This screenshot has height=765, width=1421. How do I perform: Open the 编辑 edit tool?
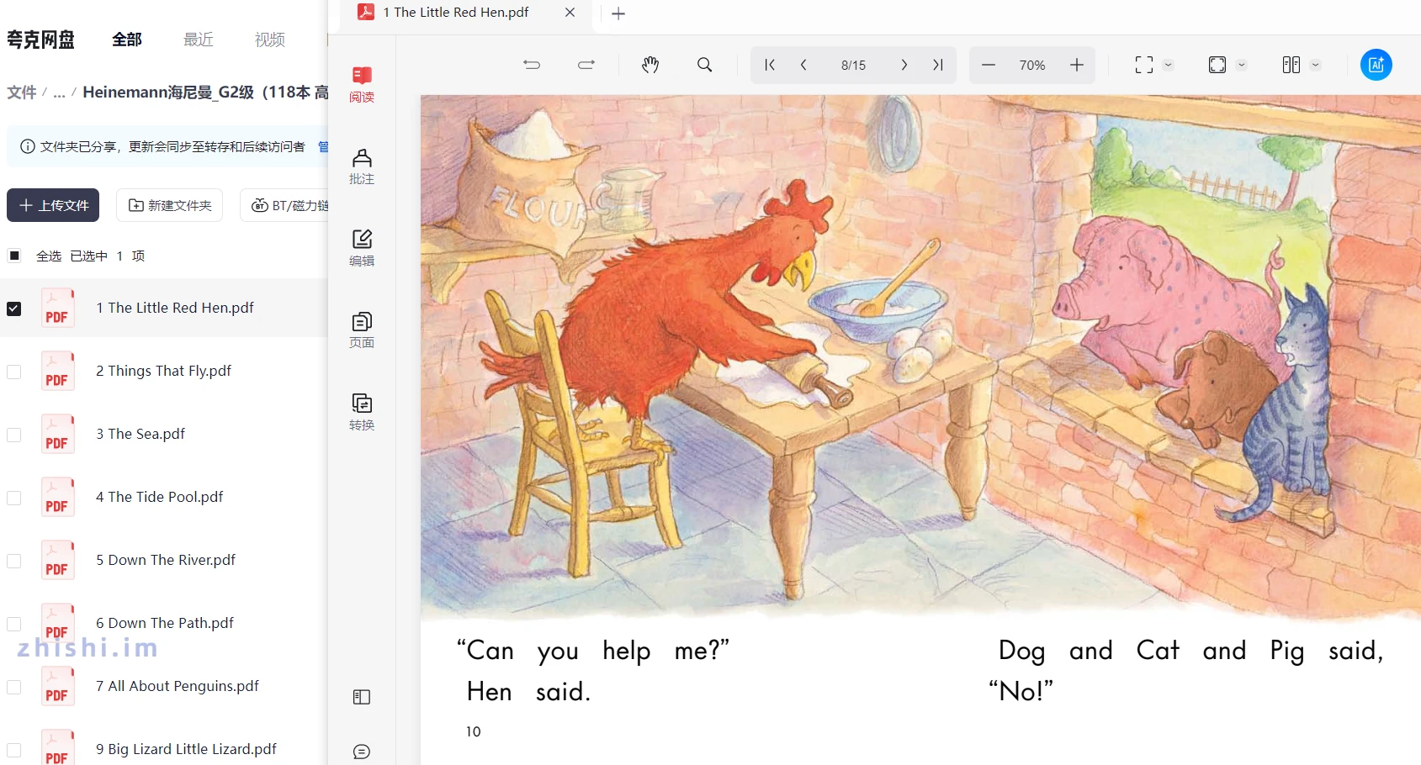362,248
